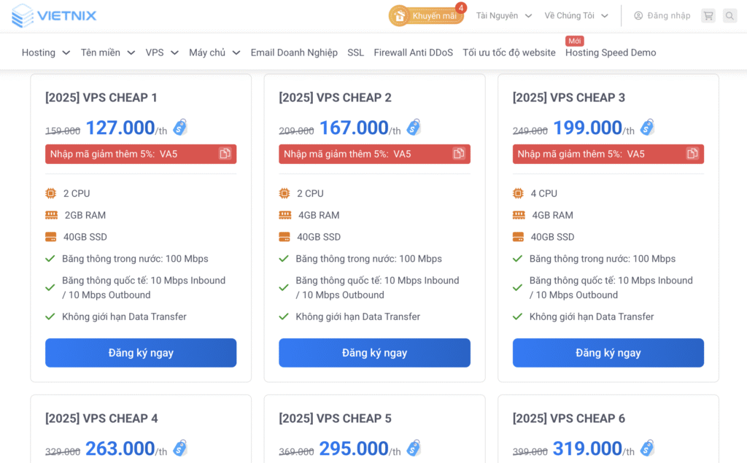Click Đăng ký ngay for VPS CHEAP 3
Image resolution: width=747 pixels, height=463 pixels.
pyautogui.click(x=608, y=353)
